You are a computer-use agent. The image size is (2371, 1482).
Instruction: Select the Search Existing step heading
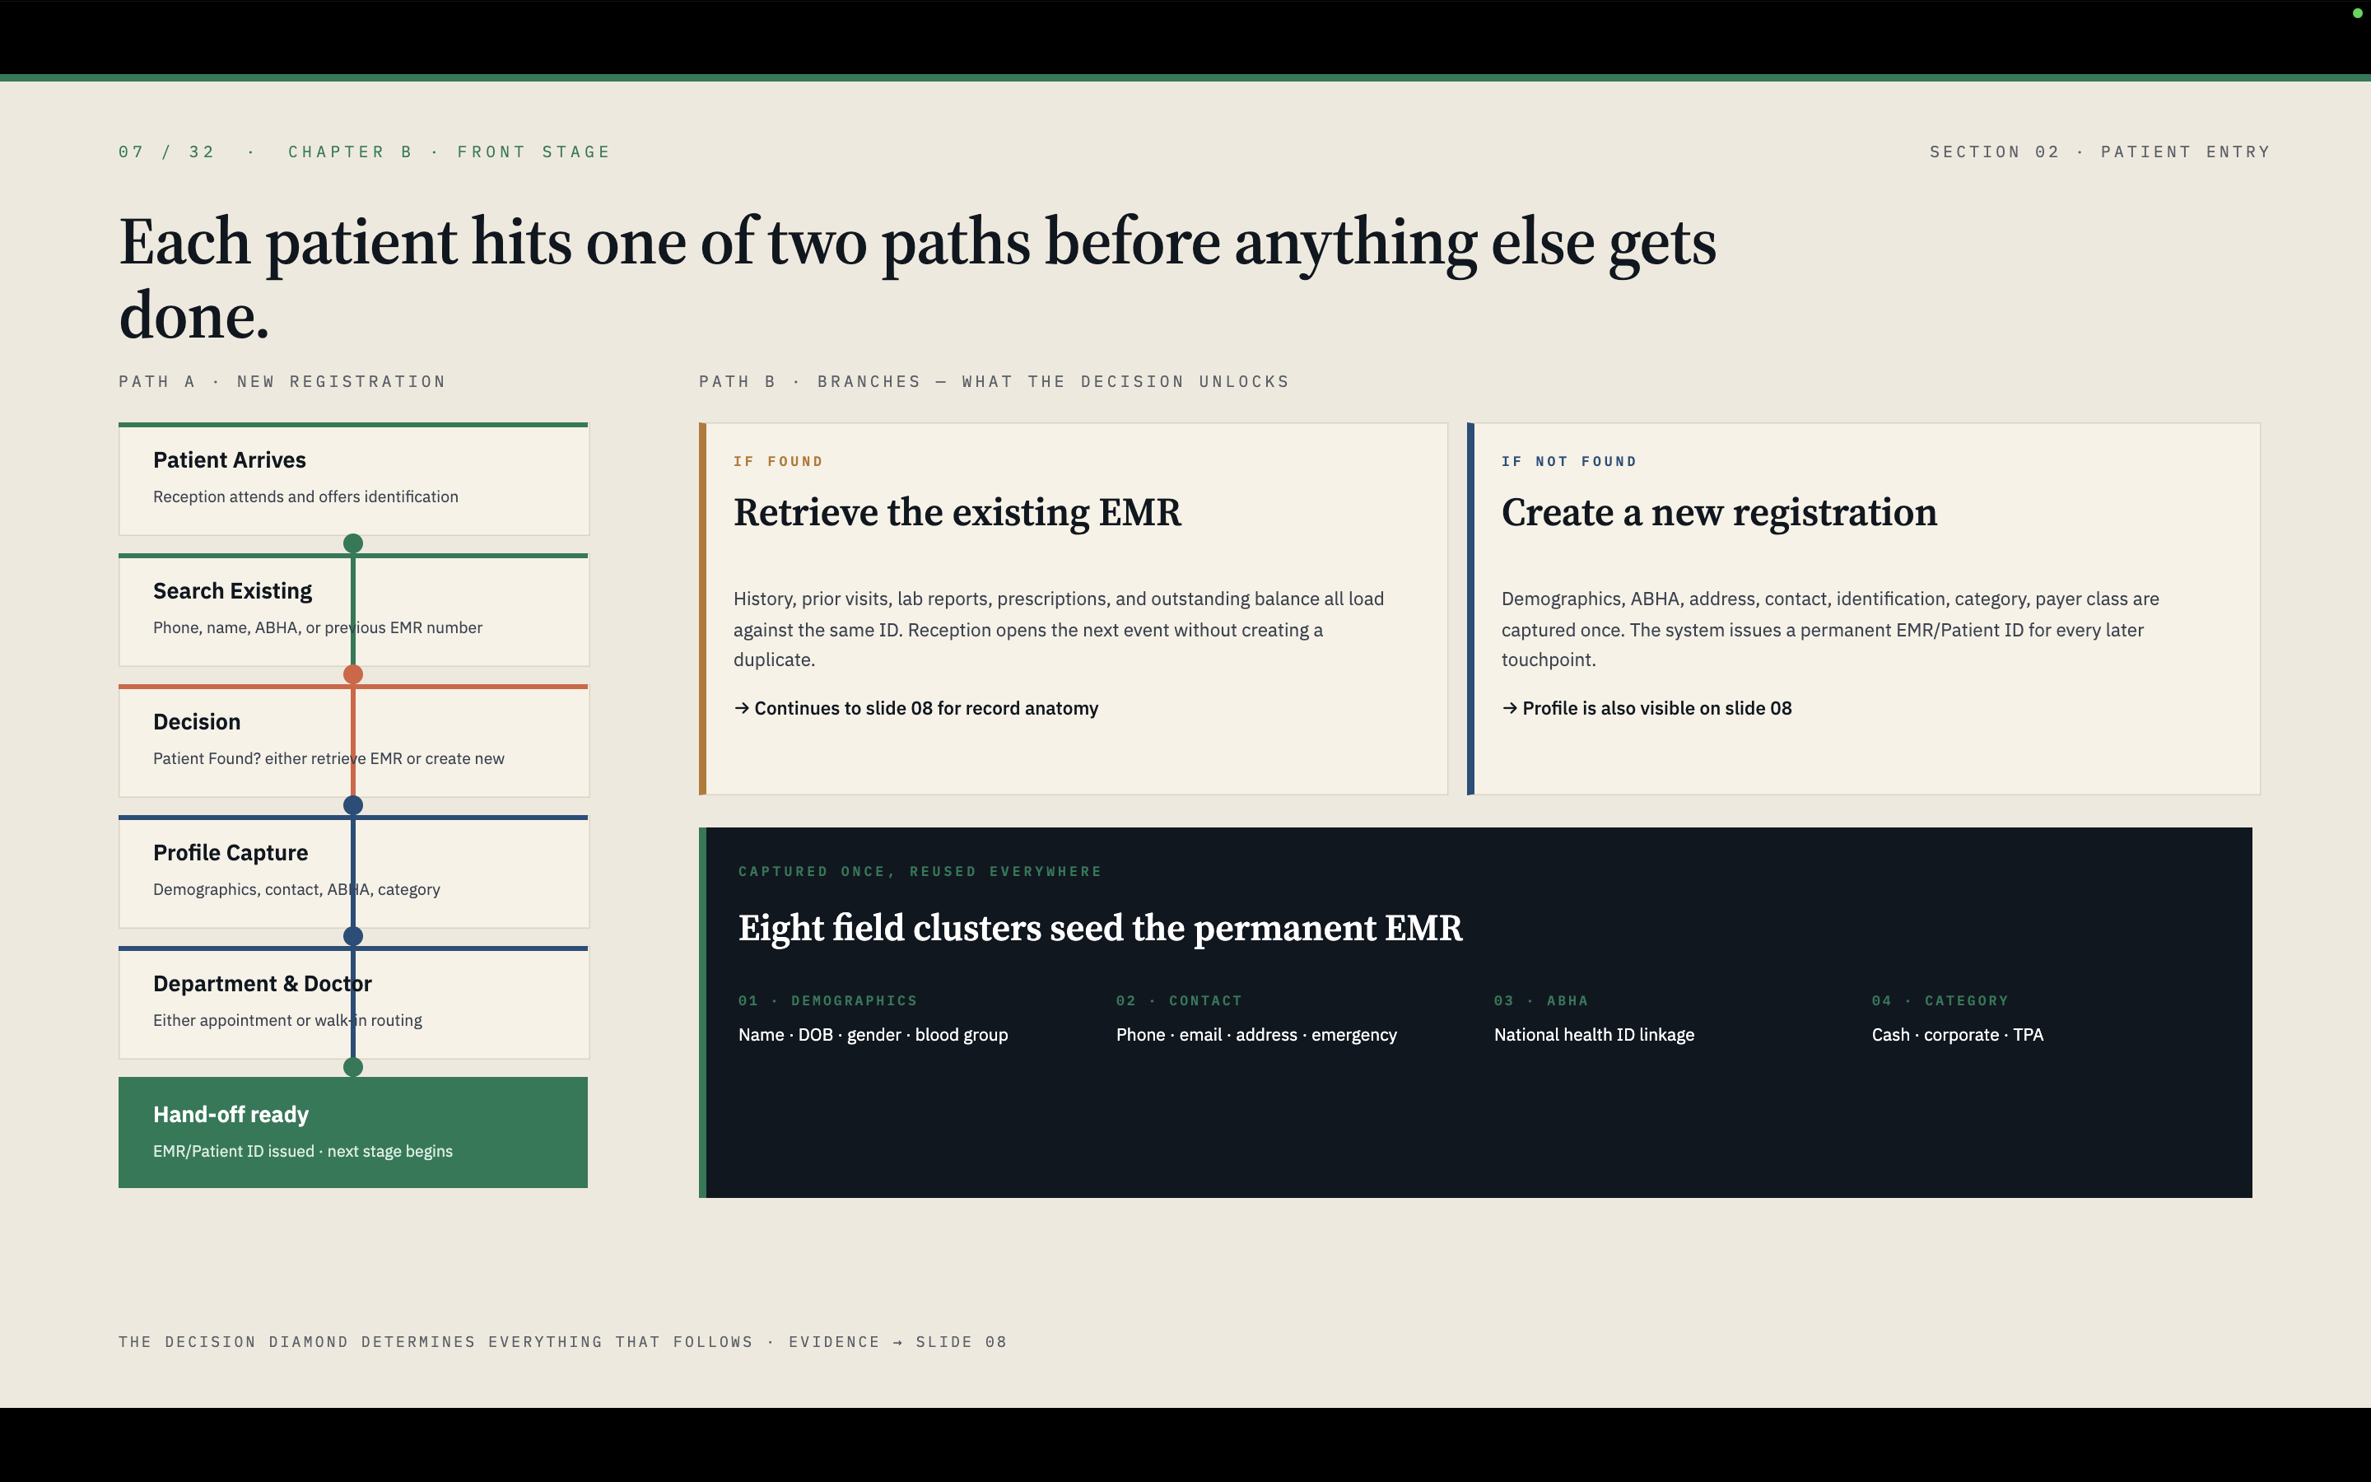click(x=232, y=591)
